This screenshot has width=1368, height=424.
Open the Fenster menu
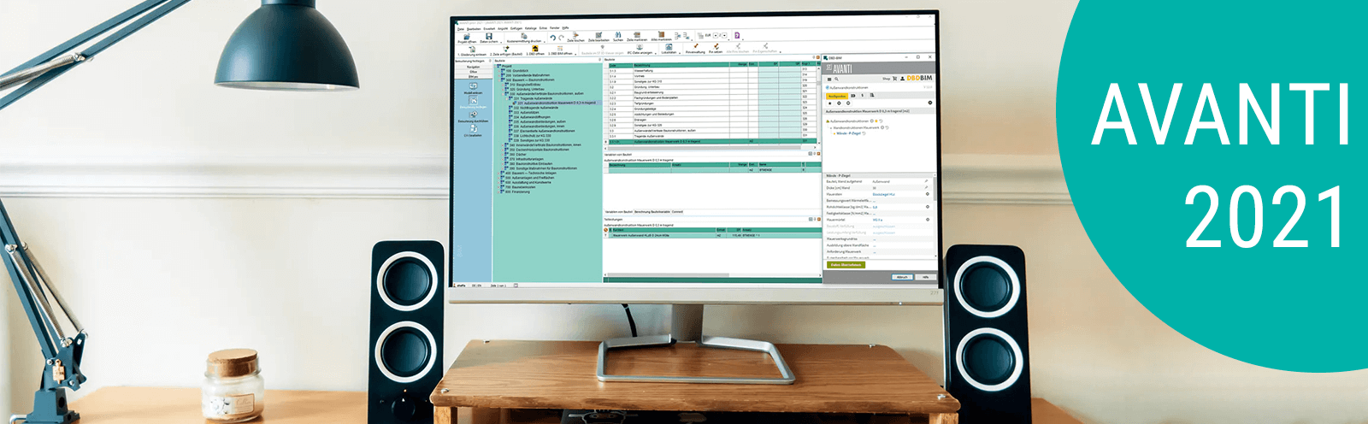click(555, 28)
